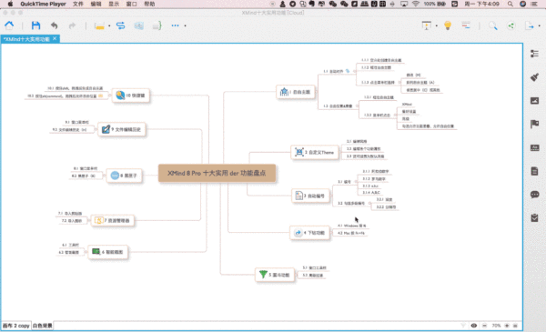Select the 1 自由主题 topic
This screenshot has width=546, height=332.
click(x=296, y=92)
